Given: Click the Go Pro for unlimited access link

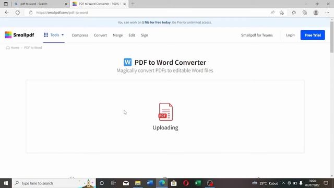Looking at the screenshot, I should point(192,22).
